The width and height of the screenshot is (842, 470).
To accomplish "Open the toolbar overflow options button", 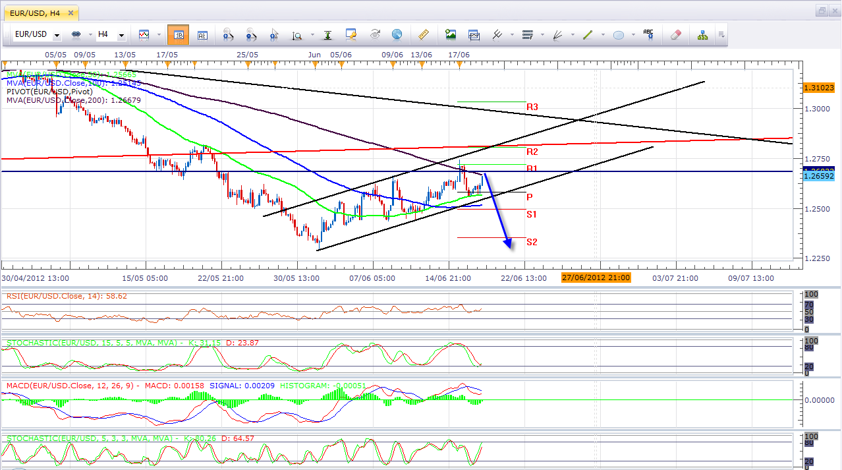I will pos(722,34).
